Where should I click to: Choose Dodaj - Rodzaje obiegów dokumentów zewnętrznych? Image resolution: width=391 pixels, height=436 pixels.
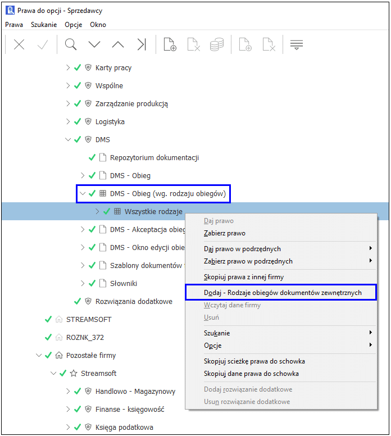click(x=281, y=293)
